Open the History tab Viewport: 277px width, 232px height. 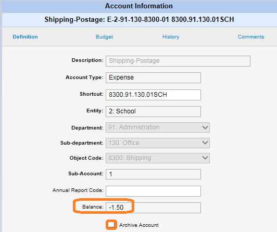click(x=171, y=37)
